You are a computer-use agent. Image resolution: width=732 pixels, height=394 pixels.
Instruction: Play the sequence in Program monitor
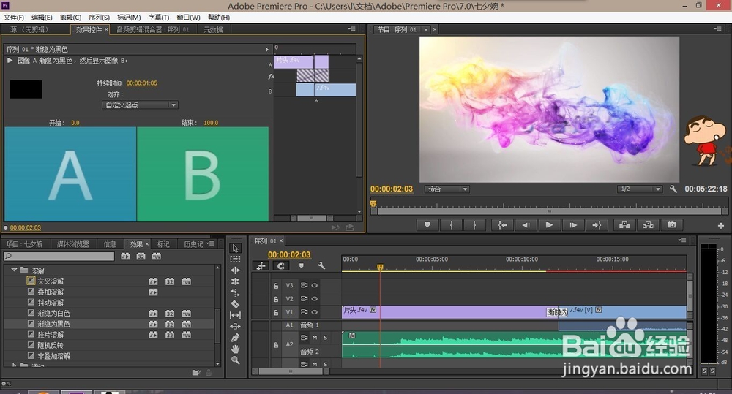549,224
